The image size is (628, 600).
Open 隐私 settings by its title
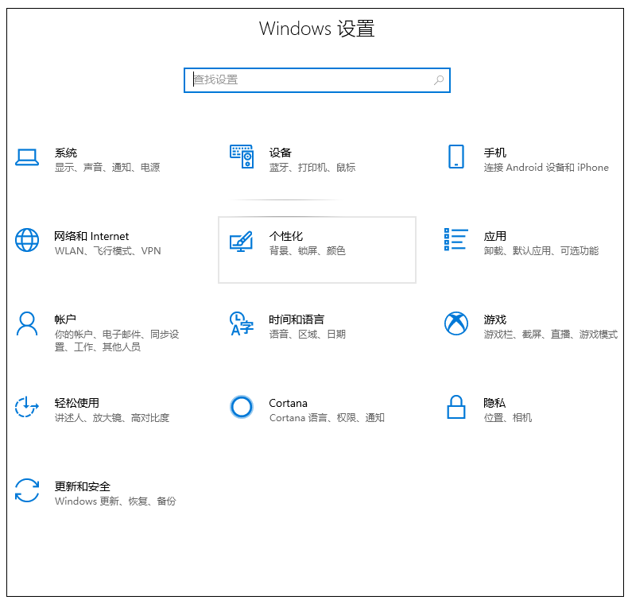coord(494,403)
